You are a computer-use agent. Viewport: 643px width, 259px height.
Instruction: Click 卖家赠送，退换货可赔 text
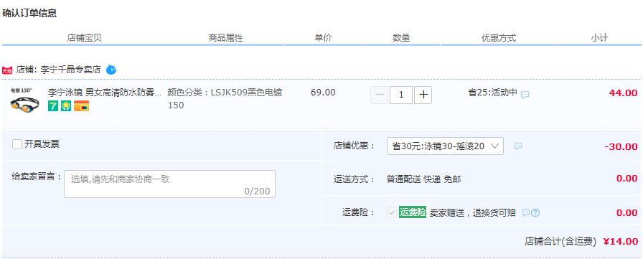(x=473, y=212)
